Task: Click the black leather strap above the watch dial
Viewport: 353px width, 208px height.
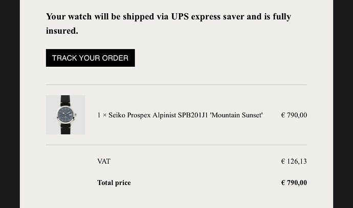Action: click(x=65, y=100)
